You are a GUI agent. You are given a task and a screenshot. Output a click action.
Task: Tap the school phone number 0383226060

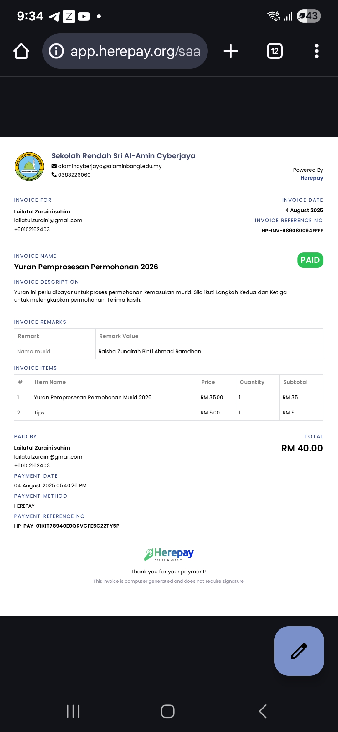point(74,175)
